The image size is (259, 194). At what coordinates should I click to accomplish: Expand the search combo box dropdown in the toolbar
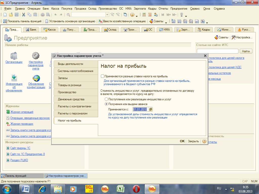tap(107, 15)
